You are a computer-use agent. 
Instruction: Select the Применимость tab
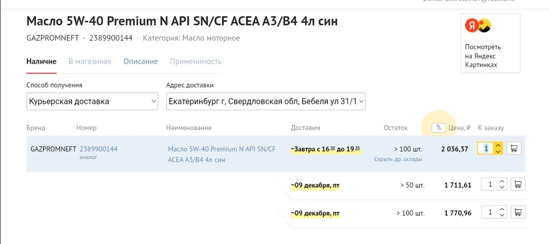[x=196, y=62]
